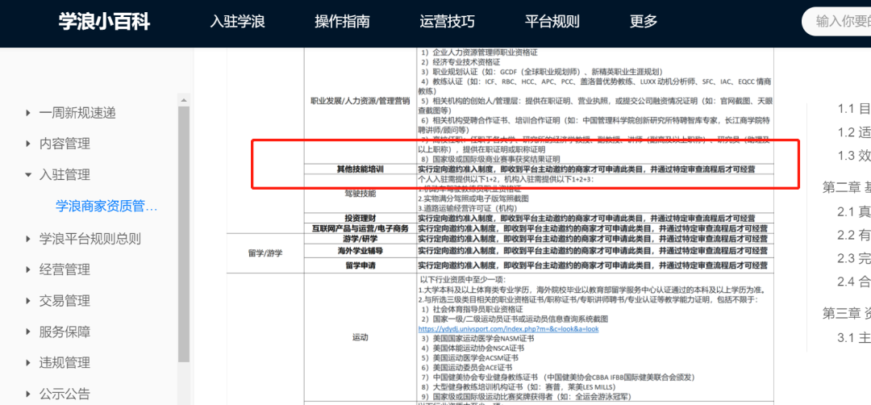
Task: Select 运营技巧 in top navigation
Action: [x=447, y=22]
